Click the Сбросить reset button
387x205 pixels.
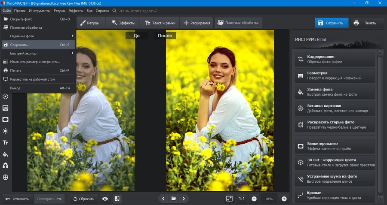pyautogui.click(x=84, y=199)
